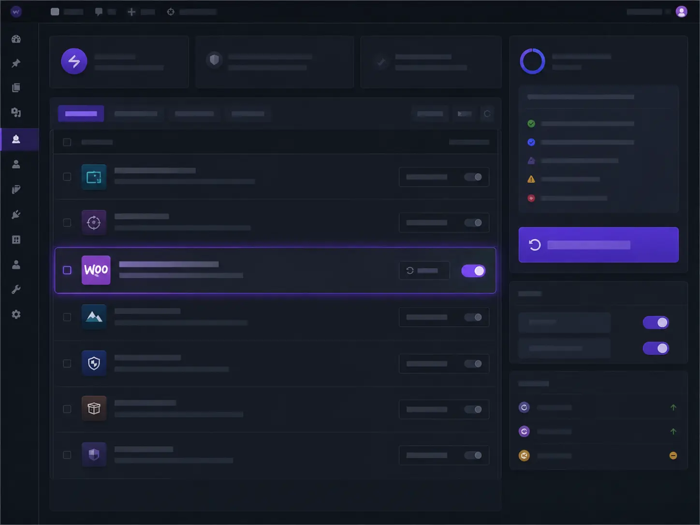Screen dimensions: 700x525
Task: Click the plus icon in the top bar
Action: point(131,12)
